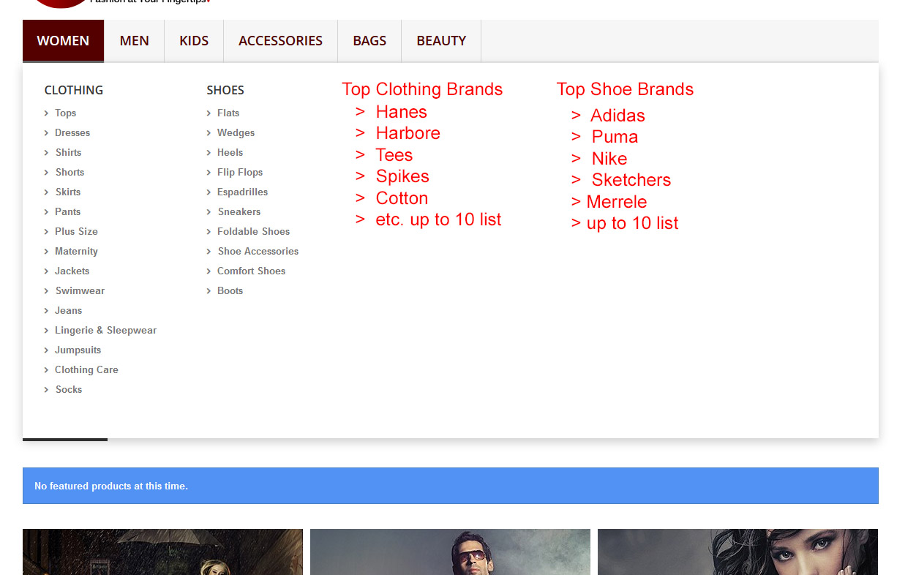The width and height of the screenshot is (916, 575).
Task: Click 'No featured products at this time.' notice
Action: click(x=451, y=486)
